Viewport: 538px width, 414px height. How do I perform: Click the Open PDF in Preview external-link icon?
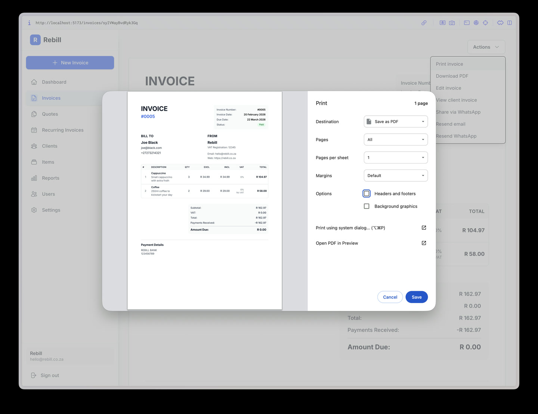point(424,243)
